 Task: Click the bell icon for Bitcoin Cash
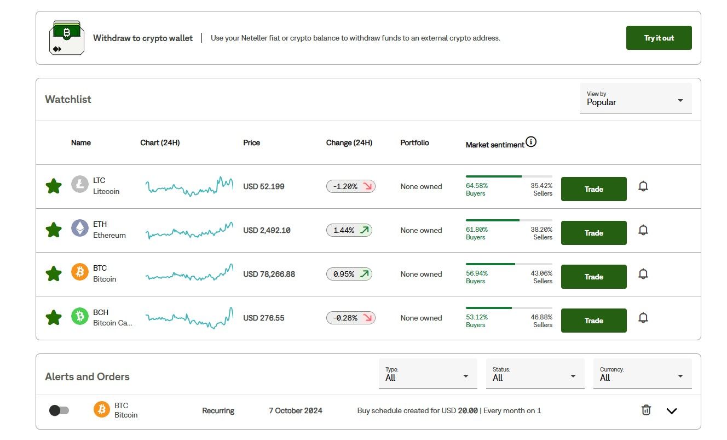643,318
